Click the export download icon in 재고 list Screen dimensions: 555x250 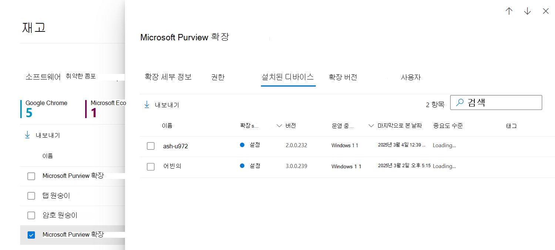click(27, 135)
